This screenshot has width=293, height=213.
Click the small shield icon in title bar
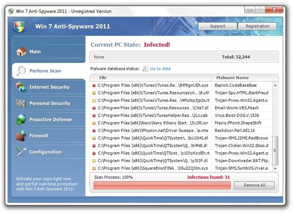(11, 11)
